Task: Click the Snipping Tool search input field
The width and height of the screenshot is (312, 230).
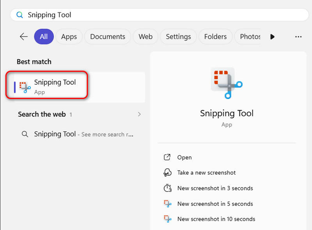Action: pyautogui.click(x=159, y=15)
